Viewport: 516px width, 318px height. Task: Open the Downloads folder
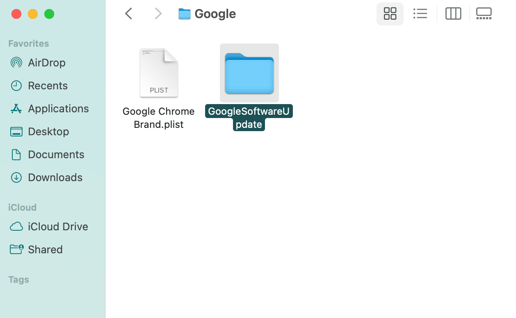pyautogui.click(x=55, y=177)
